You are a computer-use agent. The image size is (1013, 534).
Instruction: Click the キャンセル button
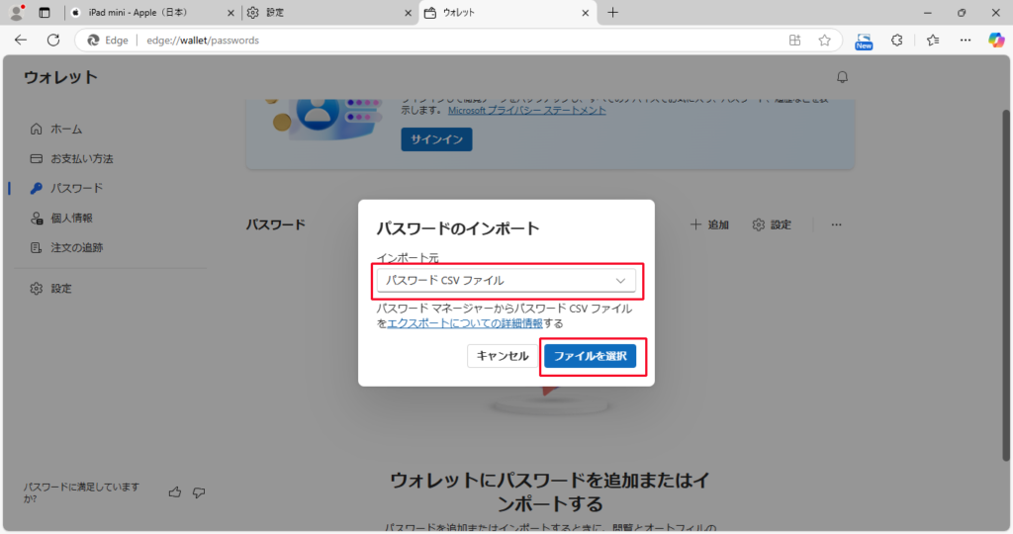(x=503, y=356)
